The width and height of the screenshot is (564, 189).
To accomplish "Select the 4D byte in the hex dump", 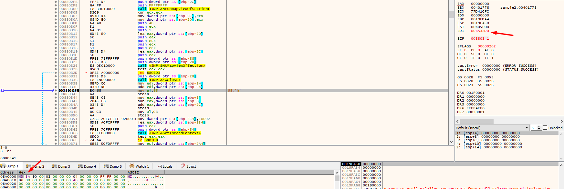I will (x=21, y=176).
